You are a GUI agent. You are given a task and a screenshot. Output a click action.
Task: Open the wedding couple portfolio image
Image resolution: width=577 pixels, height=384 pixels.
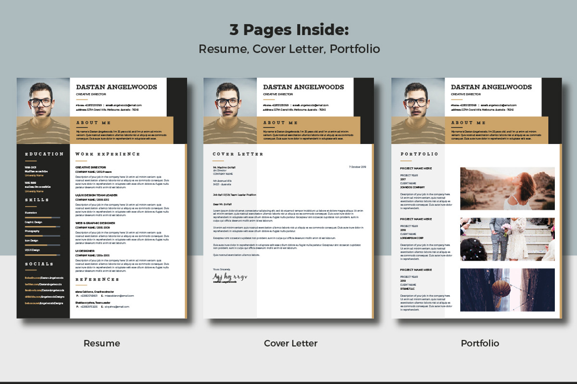coord(507,239)
